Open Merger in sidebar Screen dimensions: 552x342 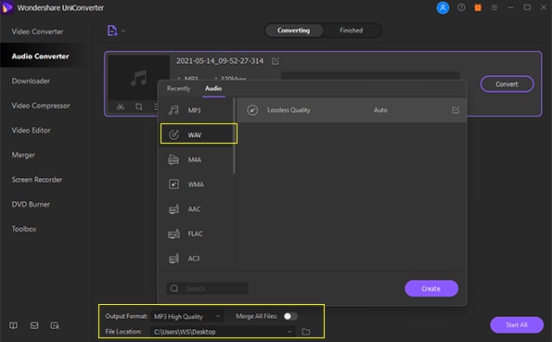pyautogui.click(x=23, y=155)
